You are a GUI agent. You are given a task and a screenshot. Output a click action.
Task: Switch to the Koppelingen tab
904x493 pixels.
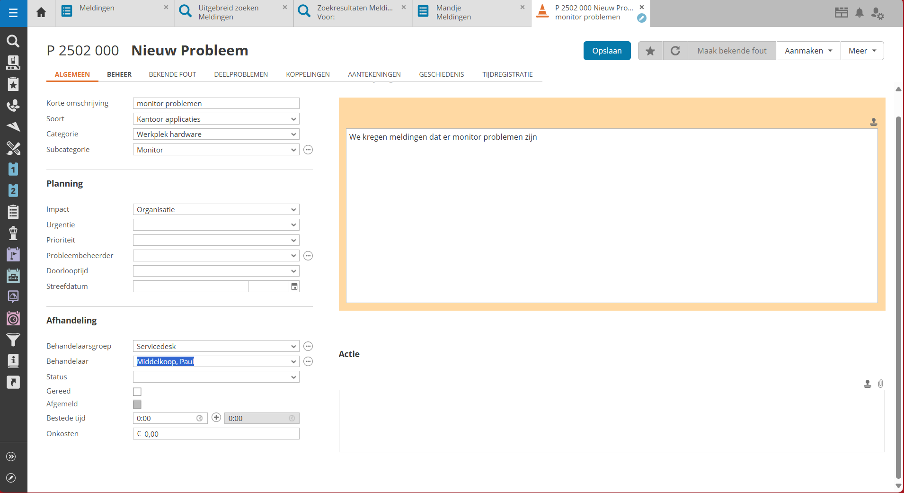click(x=308, y=74)
